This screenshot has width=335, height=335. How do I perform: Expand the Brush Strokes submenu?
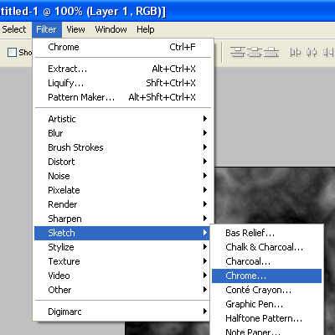click(x=122, y=147)
